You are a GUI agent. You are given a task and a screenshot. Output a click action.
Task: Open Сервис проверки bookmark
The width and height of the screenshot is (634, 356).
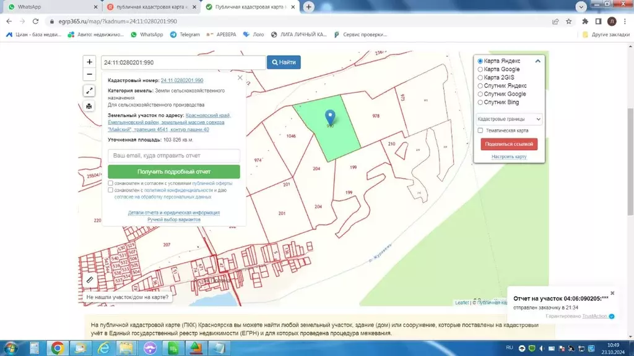(360, 35)
